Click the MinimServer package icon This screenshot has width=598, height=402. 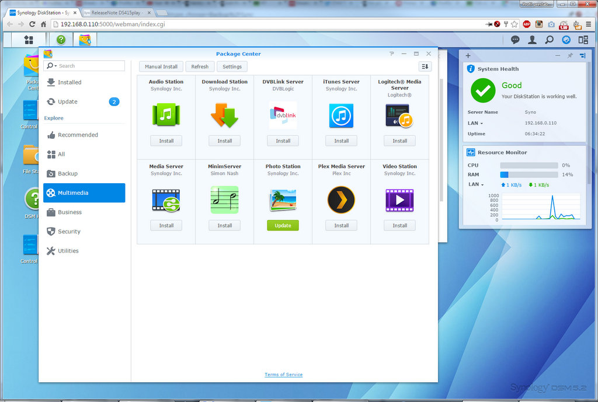225,200
